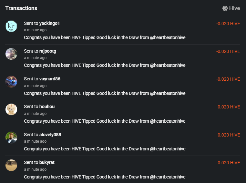Open alovely088 username link
Viewport: 246px width, 183px height.
point(50,135)
